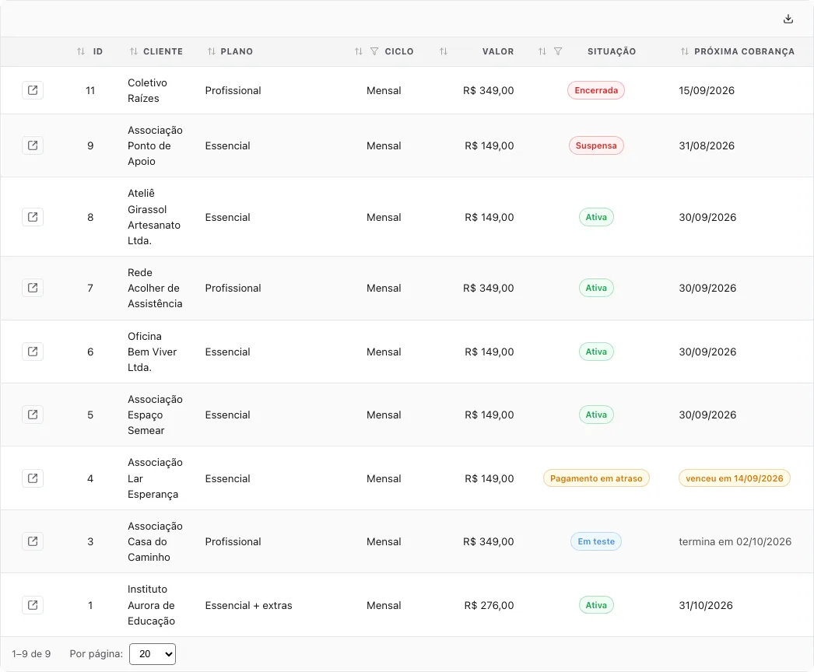Click Associação Casa do Caminho name

pyautogui.click(x=155, y=541)
